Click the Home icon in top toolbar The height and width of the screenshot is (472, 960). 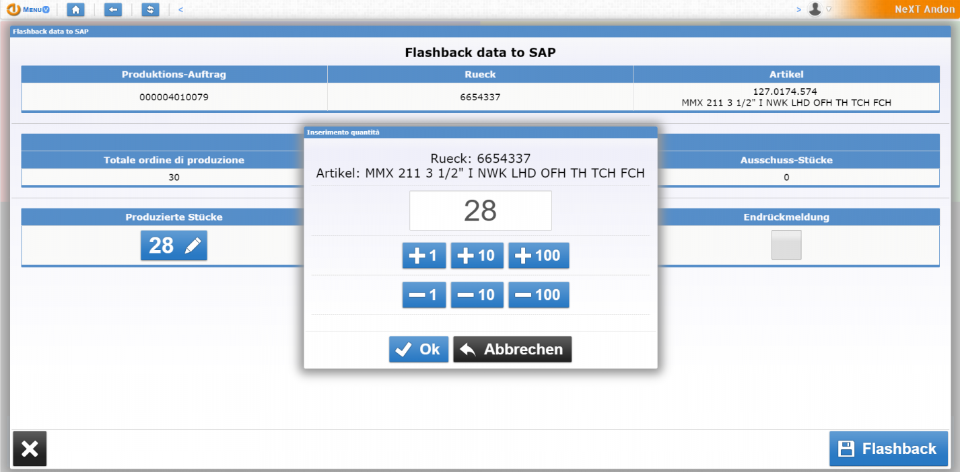75,9
